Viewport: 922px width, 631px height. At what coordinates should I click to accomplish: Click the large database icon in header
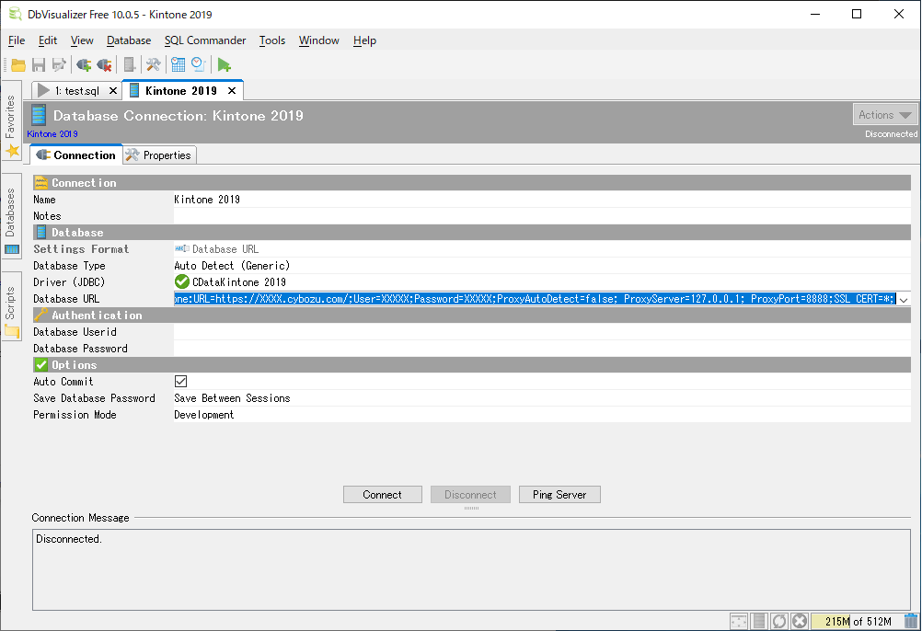pos(39,115)
